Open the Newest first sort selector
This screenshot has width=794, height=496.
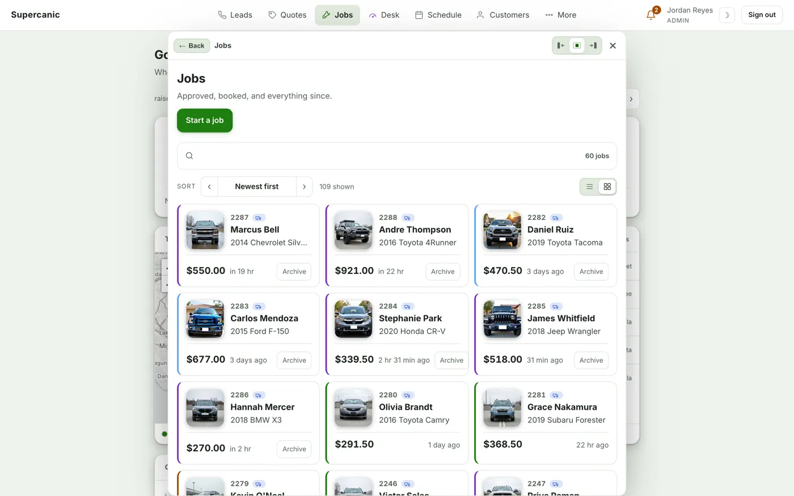tap(257, 186)
